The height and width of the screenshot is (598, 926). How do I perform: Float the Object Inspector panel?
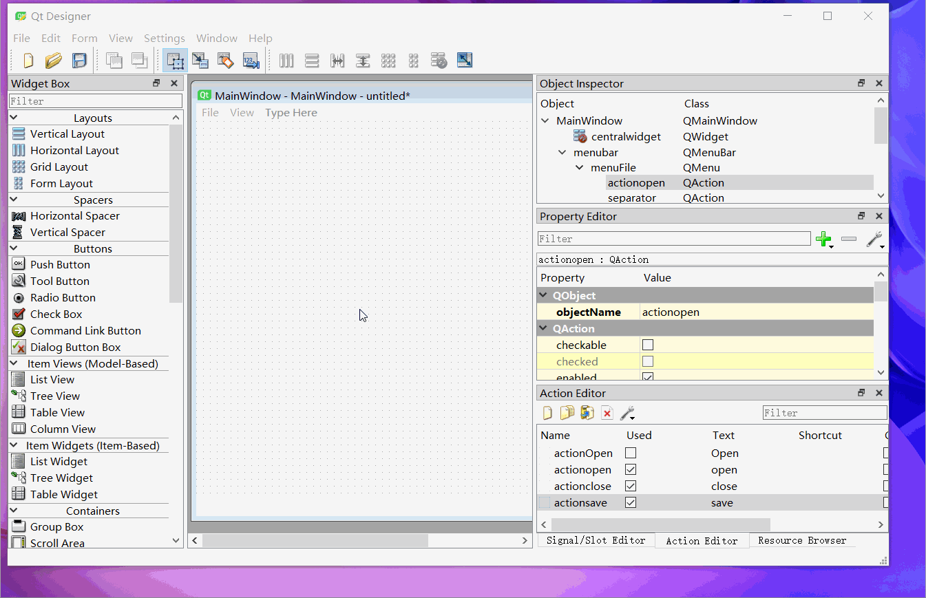(861, 83)
